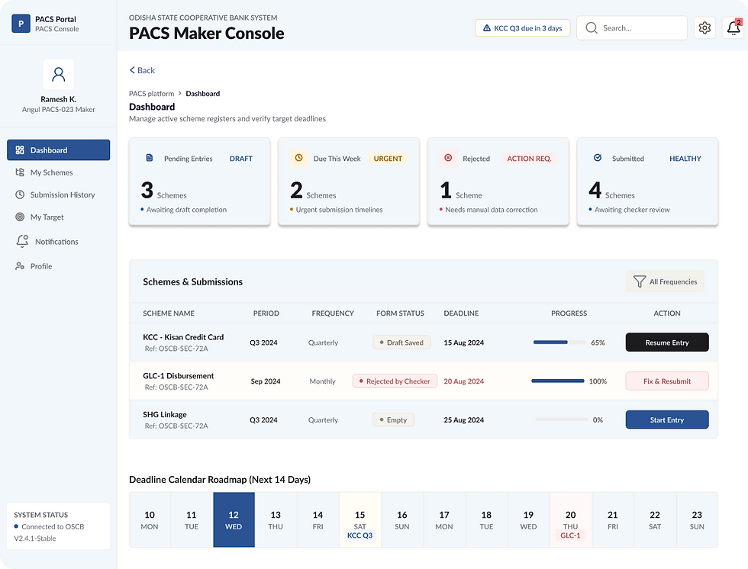Click the user avatar icon

tap(59, 74)
